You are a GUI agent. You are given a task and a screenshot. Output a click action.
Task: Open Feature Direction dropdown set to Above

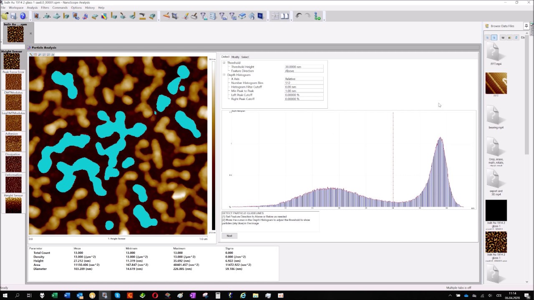coord(304,71)
